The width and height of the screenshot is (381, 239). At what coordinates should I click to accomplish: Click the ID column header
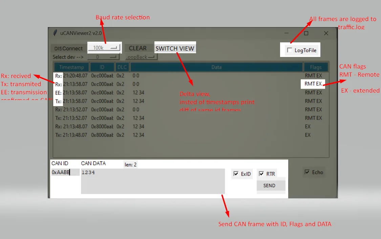pyautogui.click(x=102, y=67)
